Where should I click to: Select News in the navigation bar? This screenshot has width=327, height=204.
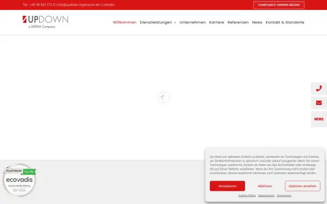(x=257, y=22)
